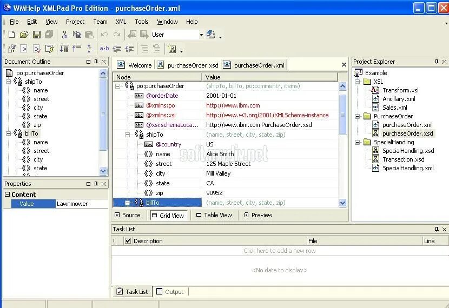Image resolution: width=449 pixels, height=308 pixels.
Task: Toggle the Description checkbox in Task List
Action: (x=128, y=241)
